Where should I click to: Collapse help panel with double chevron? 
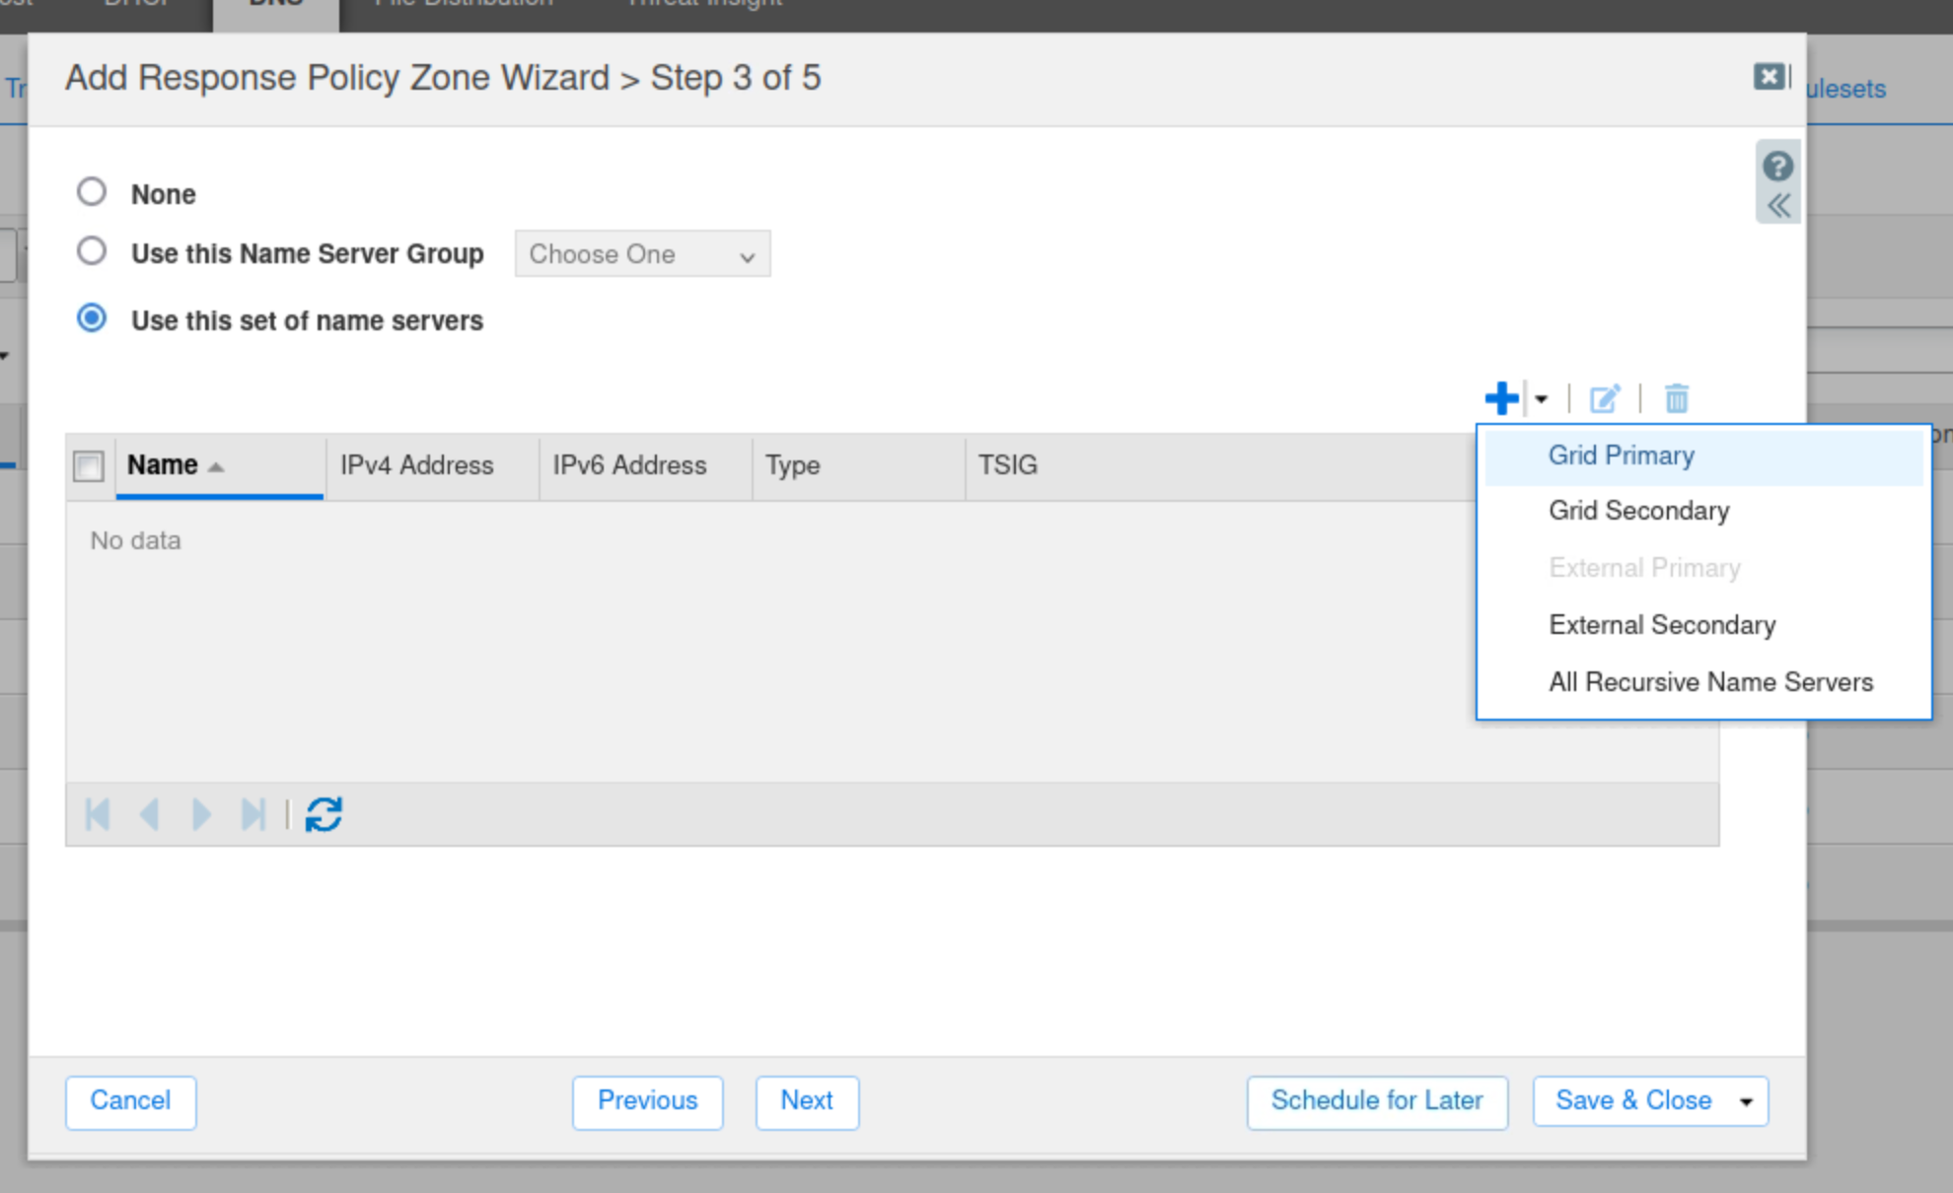pyautogui.click(x=1778, y=206)
